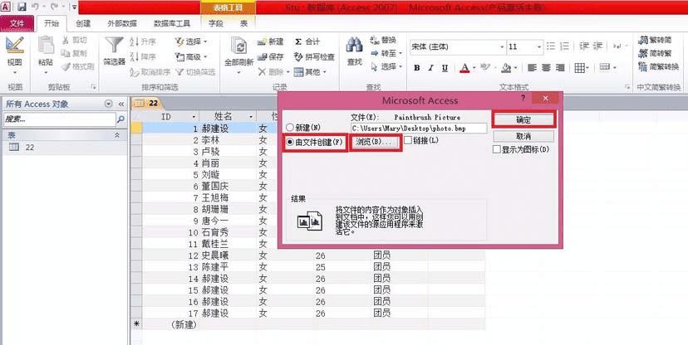The image size is (688, 345).
Task: Check the 显示为图标(D) checkbox
Action: [497, 149]
